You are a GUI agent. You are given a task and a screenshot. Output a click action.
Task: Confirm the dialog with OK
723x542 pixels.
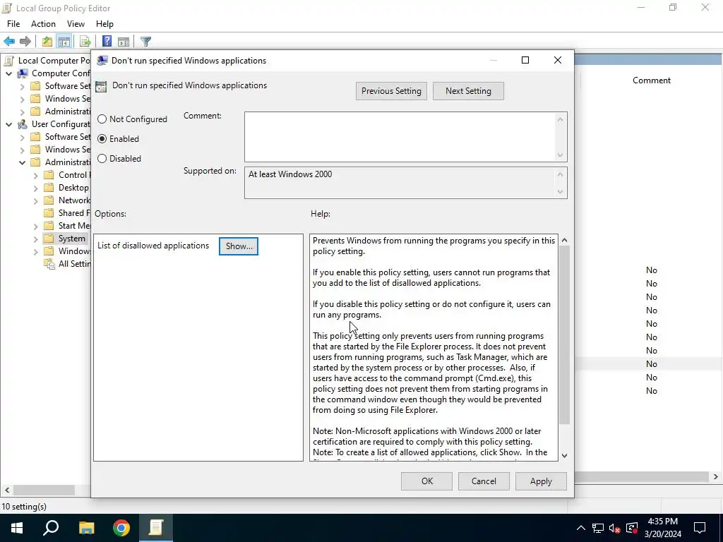click(x=427, y=481)
